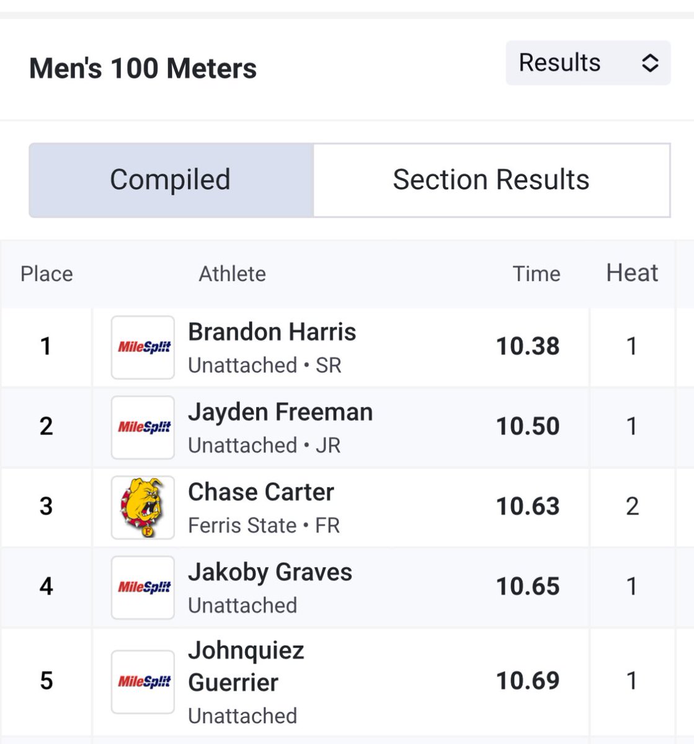Sort by the Time column header

pos(536,273)
